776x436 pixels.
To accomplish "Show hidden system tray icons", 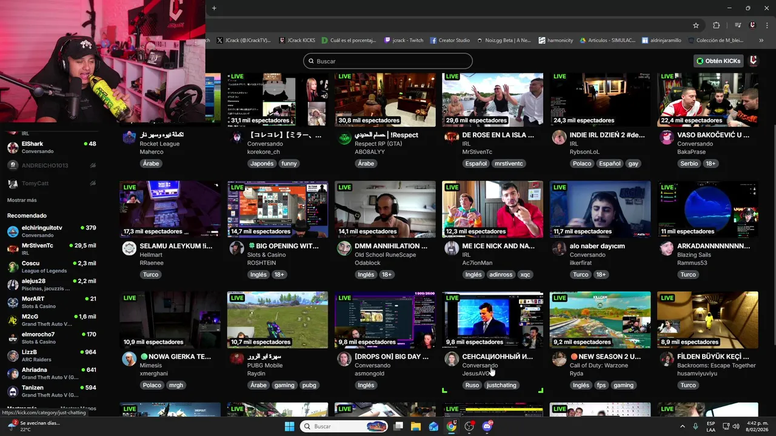I will pos(682,426).
